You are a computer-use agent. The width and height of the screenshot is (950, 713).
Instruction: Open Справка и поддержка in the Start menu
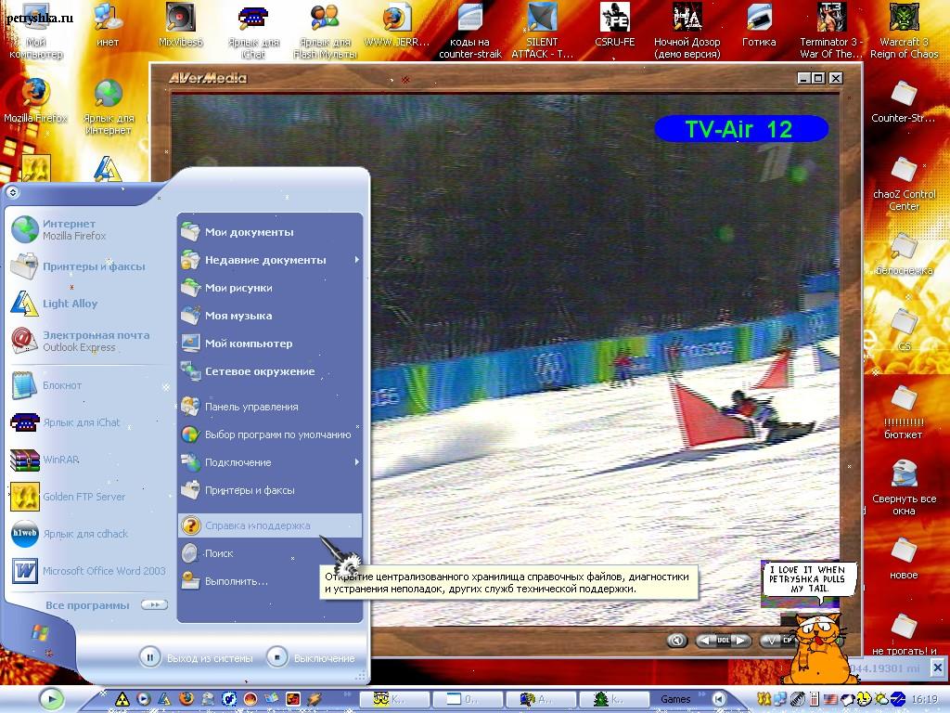pos(270,525)
